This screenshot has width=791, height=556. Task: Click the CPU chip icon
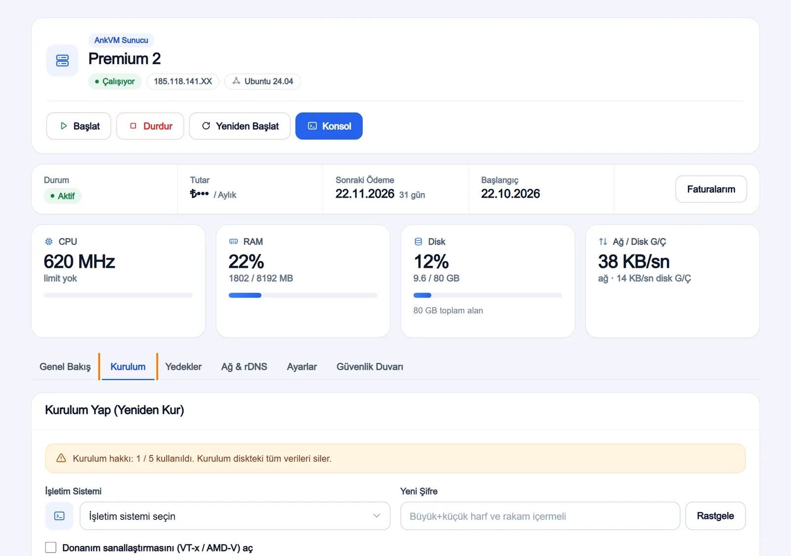pyautogui.click(x=48, y=242)
